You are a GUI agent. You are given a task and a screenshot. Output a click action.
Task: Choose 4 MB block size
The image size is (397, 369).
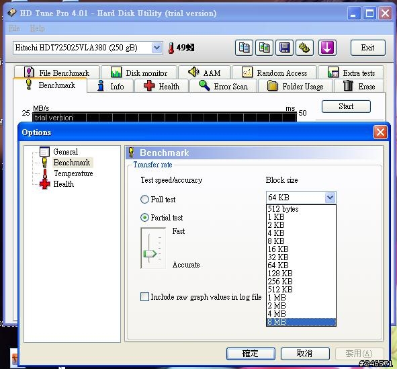[301, 314]
